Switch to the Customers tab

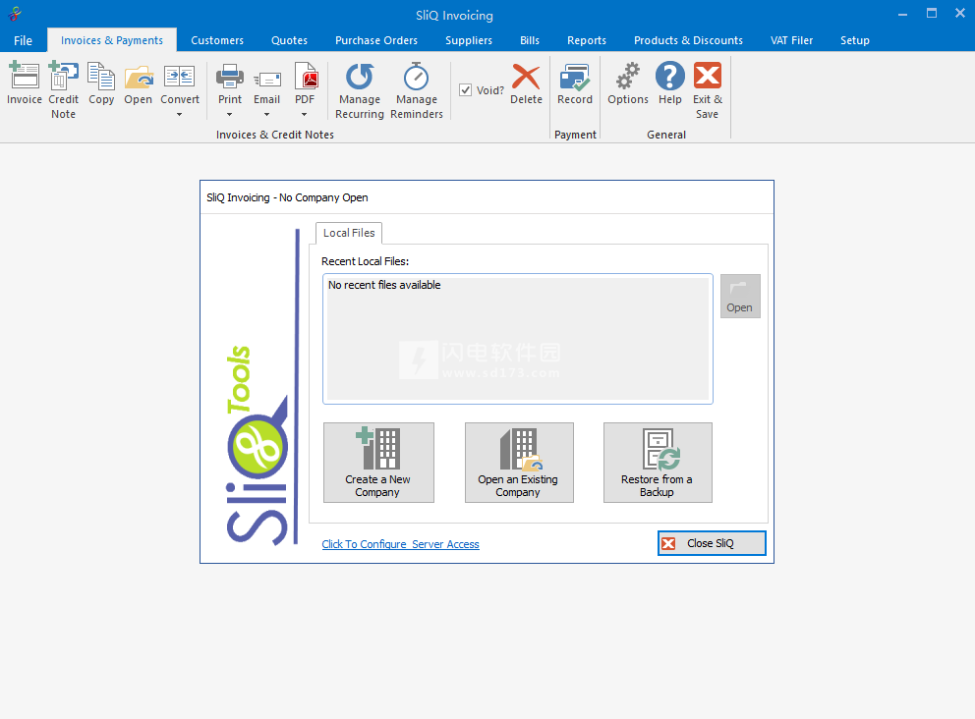[x=217, y=40]
